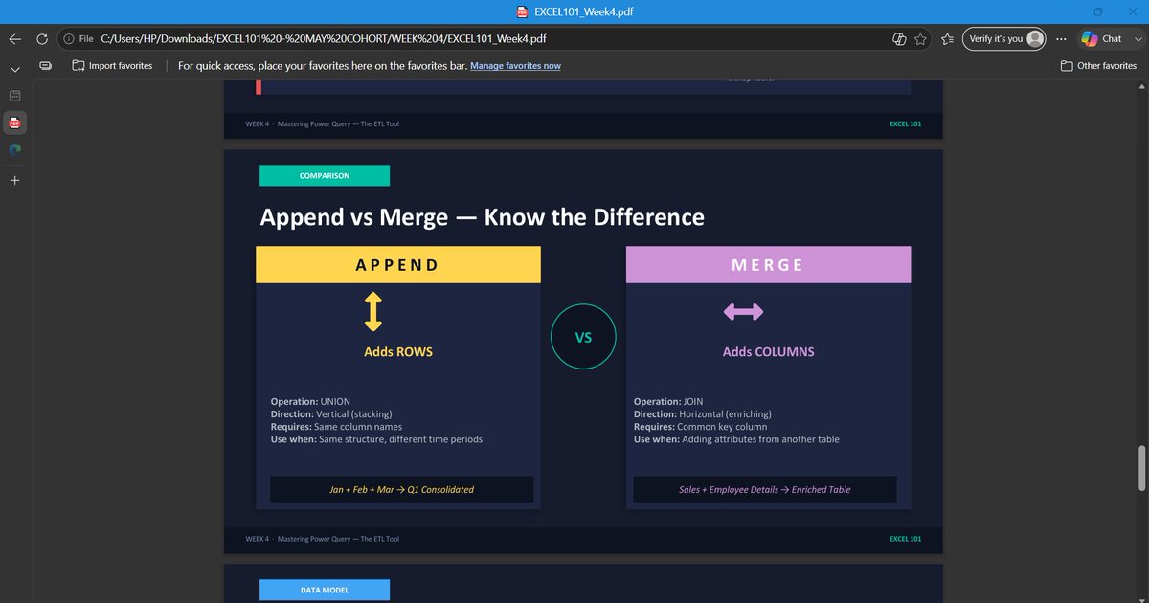
Task: Open the Other favorites folder
Action: click(1098, 66)
